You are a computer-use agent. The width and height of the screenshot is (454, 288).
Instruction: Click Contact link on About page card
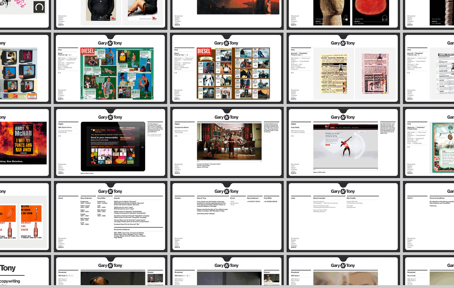click(61, 244)
